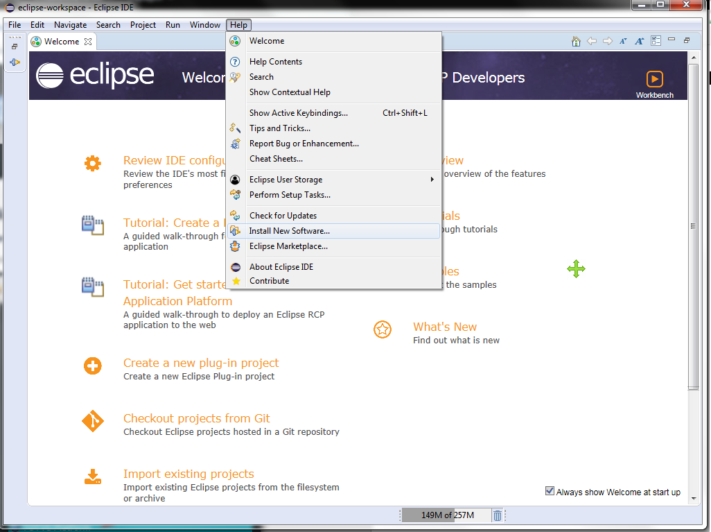Switch to the Welcome tab
The image size is (711, 532).
62,42
